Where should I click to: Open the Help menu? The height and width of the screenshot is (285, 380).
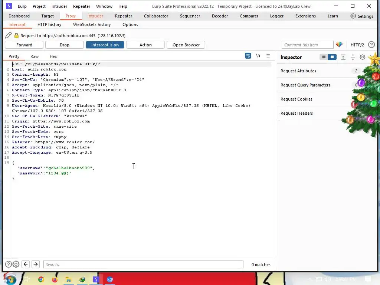coord(122,6)
